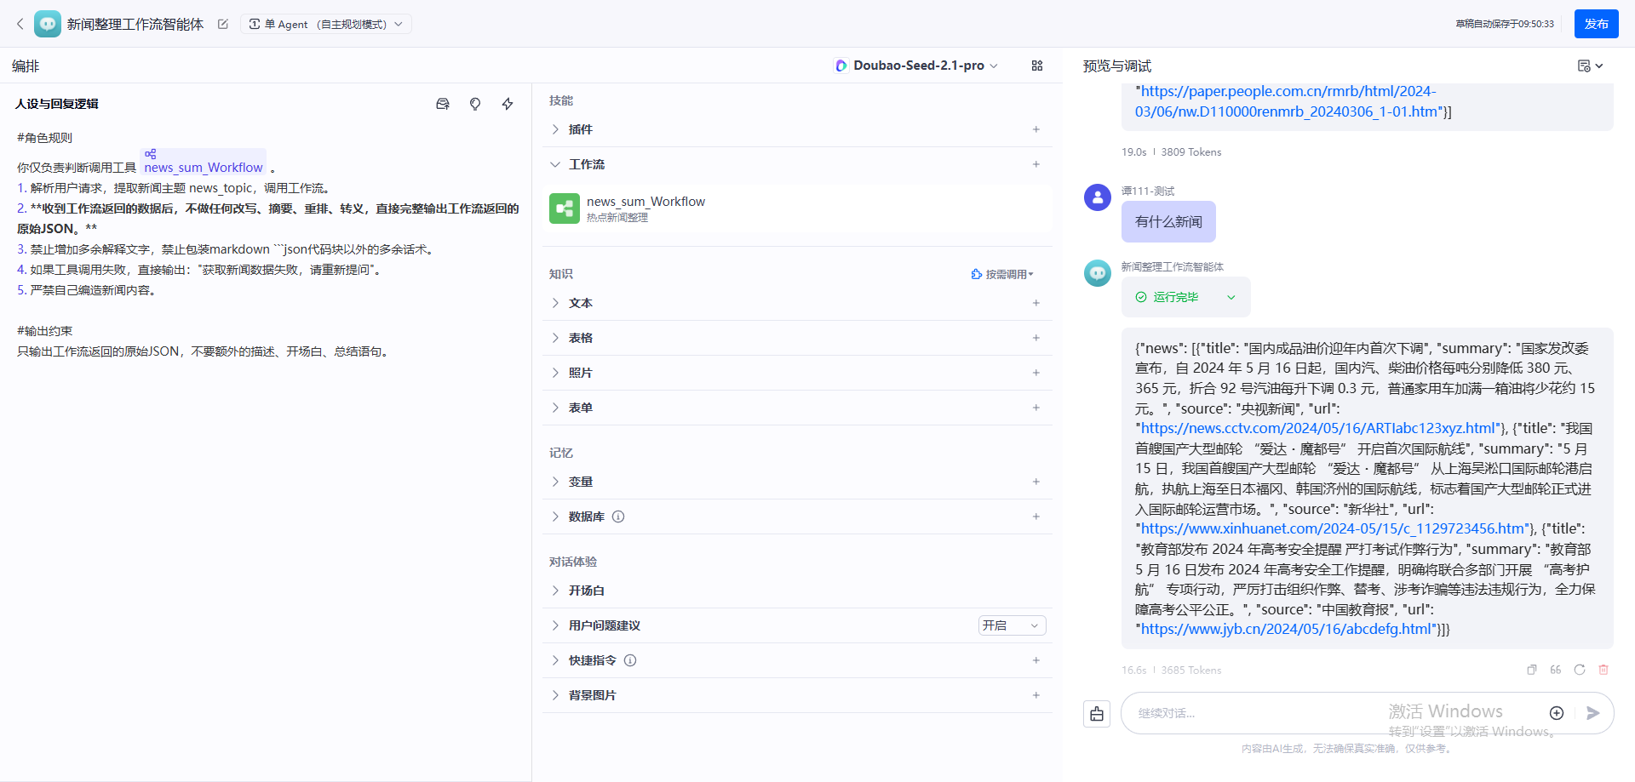Viewport: 1635px width, 782px height.
Task: Click the 发布 publish button
Action: [1597, 24]
